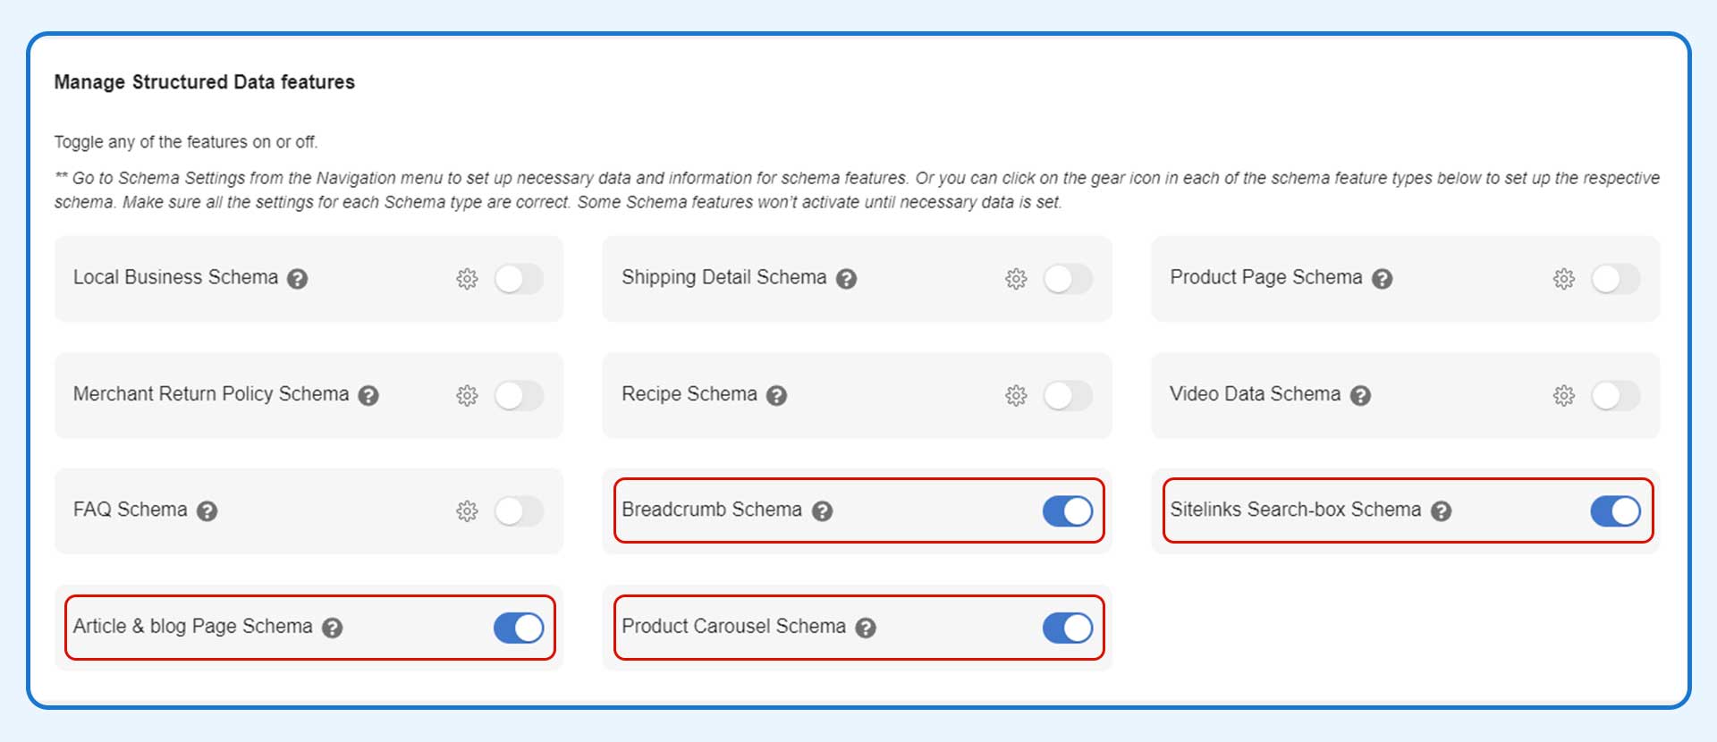Disable the Product Carousel Schema toggle
This screenshot has width=1717, height=742.
tap(1066, 628)
